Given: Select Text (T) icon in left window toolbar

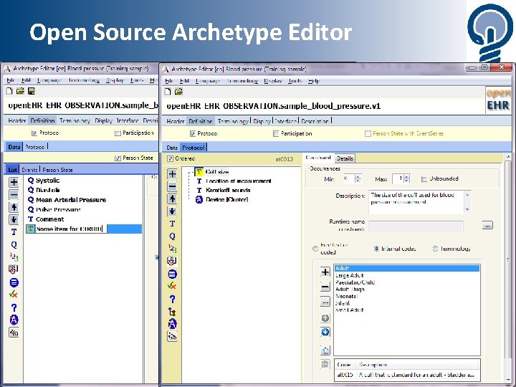Looking at the screenshot, I should pos(14,232).
